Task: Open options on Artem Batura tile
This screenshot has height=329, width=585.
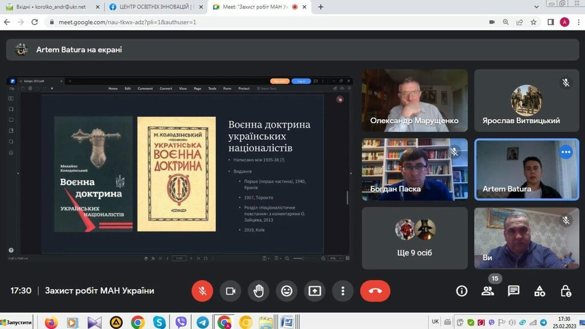Action: point(566,152)
